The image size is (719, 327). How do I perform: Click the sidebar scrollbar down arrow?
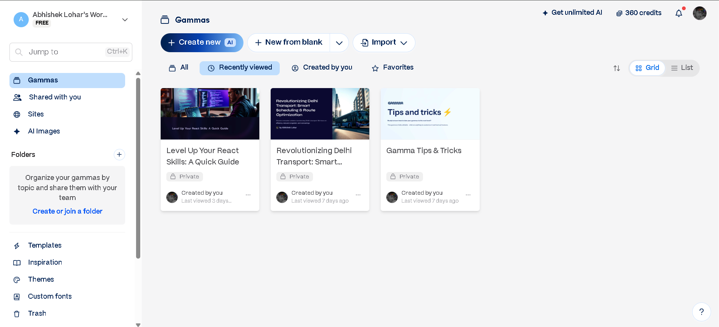138,324
